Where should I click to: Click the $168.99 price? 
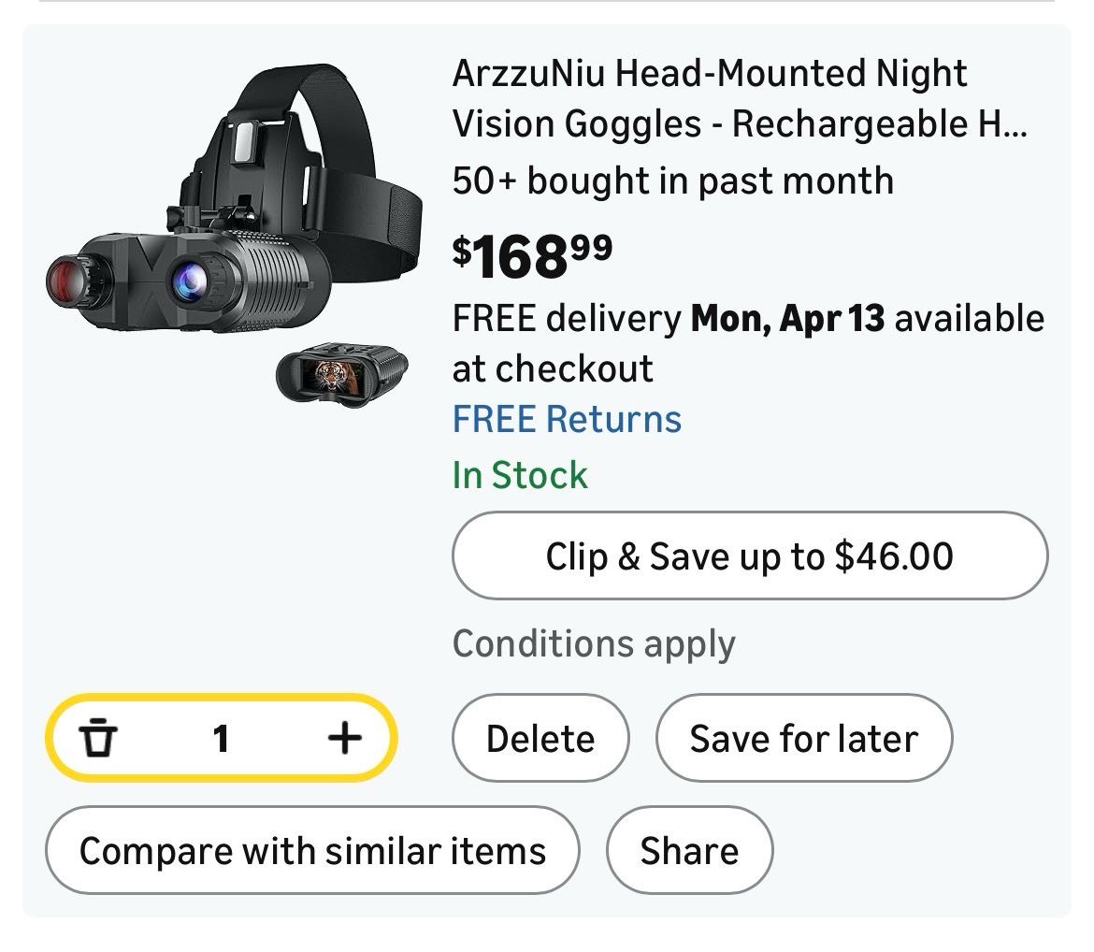coord(533,254)
